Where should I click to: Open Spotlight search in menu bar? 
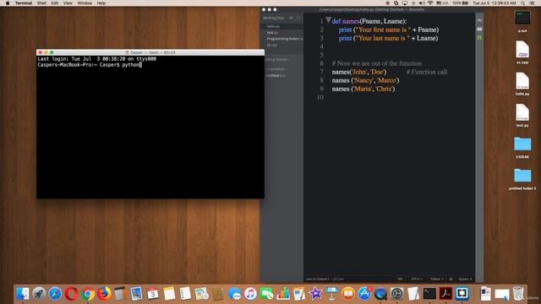point(523,3)
